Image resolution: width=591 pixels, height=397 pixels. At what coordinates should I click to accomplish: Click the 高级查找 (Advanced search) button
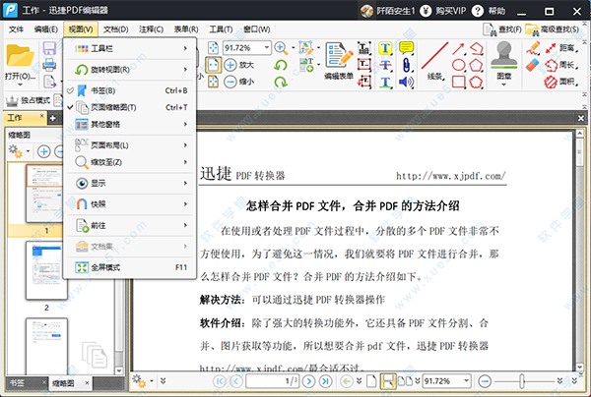point(558,29)
